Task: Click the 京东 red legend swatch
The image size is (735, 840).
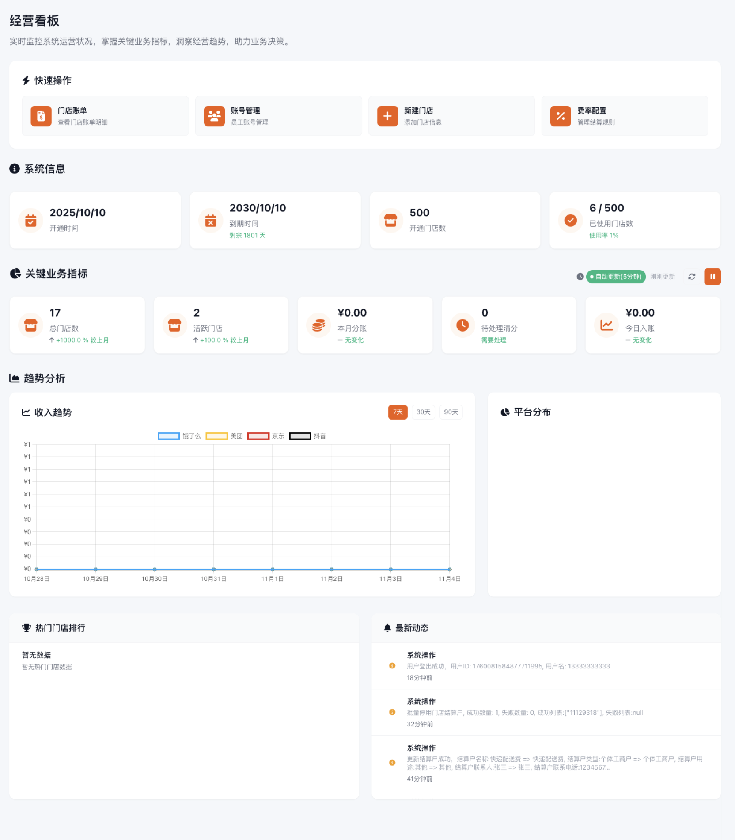Action: [x=258, y=436]
